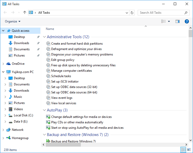This screenshot has height=153, width=193.
Task: Click All Tasks in the address bar
Action: (44, 13)
